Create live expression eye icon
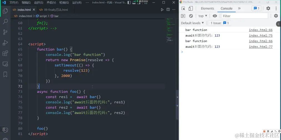 click(215, 16)
